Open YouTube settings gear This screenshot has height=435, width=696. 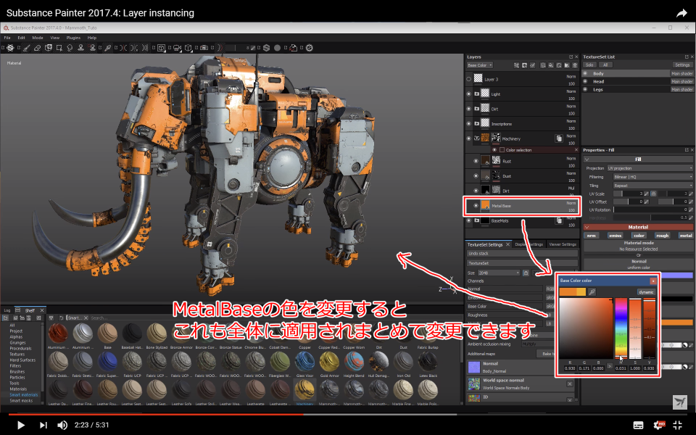point(659,425)
